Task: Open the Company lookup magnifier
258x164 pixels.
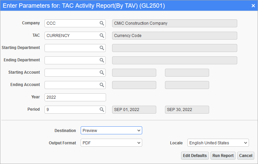Action: (x=102, y=23)
